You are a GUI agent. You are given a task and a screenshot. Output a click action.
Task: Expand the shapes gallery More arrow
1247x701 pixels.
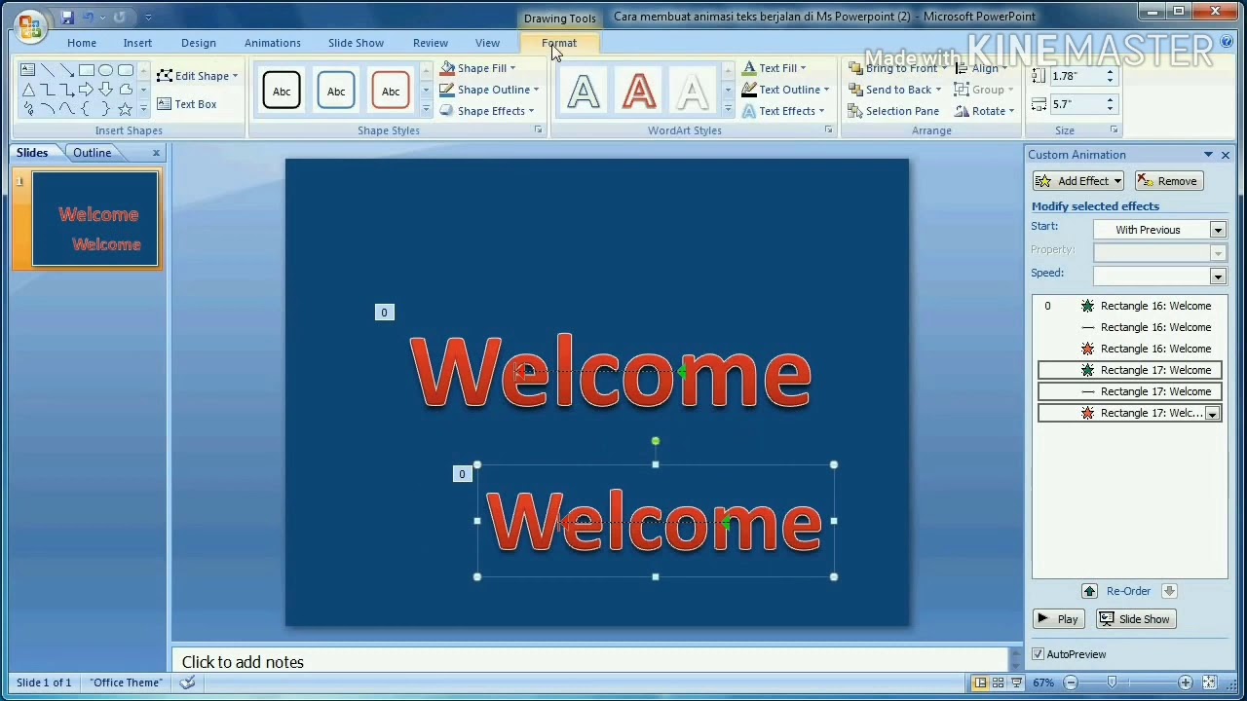(x=143, y=109)
